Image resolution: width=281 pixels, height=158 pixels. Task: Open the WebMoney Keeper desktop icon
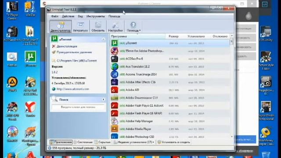click(x=266, y=136)
